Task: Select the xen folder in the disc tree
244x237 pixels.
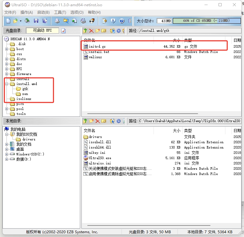Action: 25,94
